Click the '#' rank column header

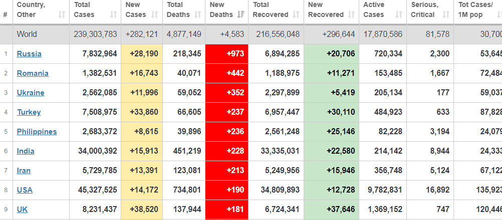[x=6, y=14]
